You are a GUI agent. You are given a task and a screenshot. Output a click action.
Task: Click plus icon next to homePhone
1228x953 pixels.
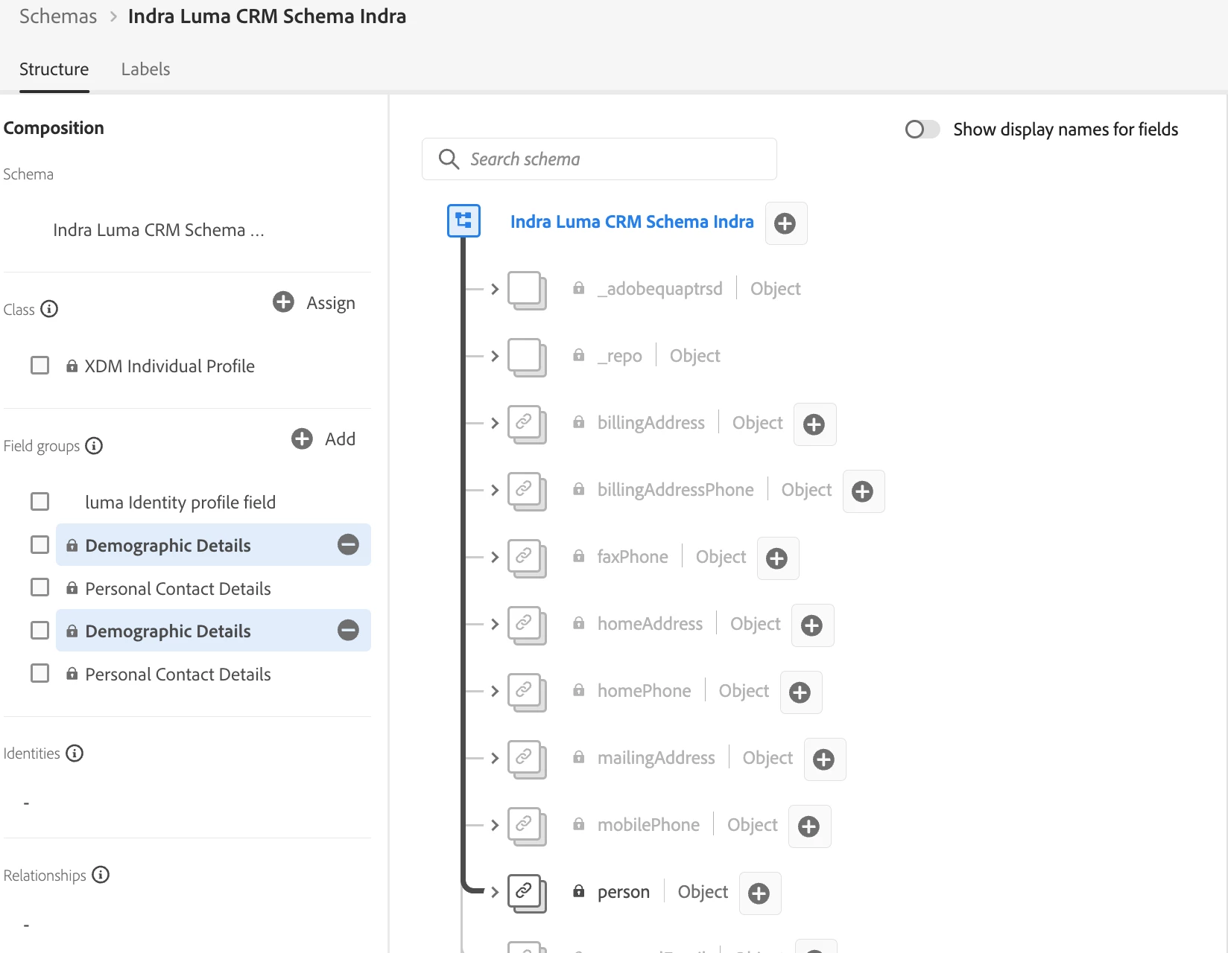[x=800, y=692]
